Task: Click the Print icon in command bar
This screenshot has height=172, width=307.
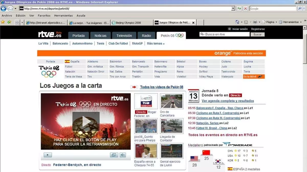Action: click(255, 22)
